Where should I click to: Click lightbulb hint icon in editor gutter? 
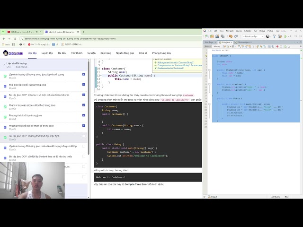[206, 56]
